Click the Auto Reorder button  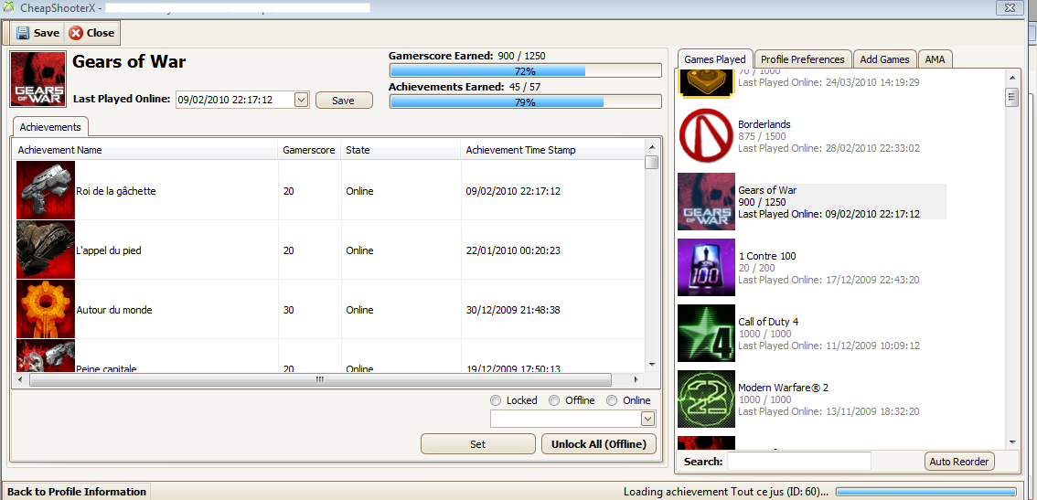959,461
